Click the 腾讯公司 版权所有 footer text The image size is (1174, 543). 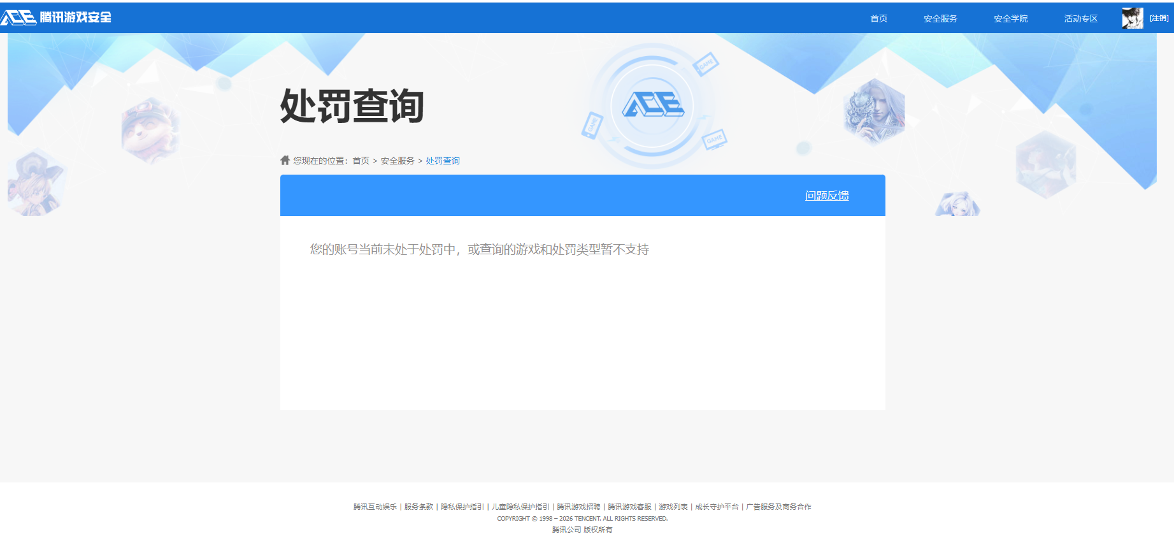[x=582, y=530]
